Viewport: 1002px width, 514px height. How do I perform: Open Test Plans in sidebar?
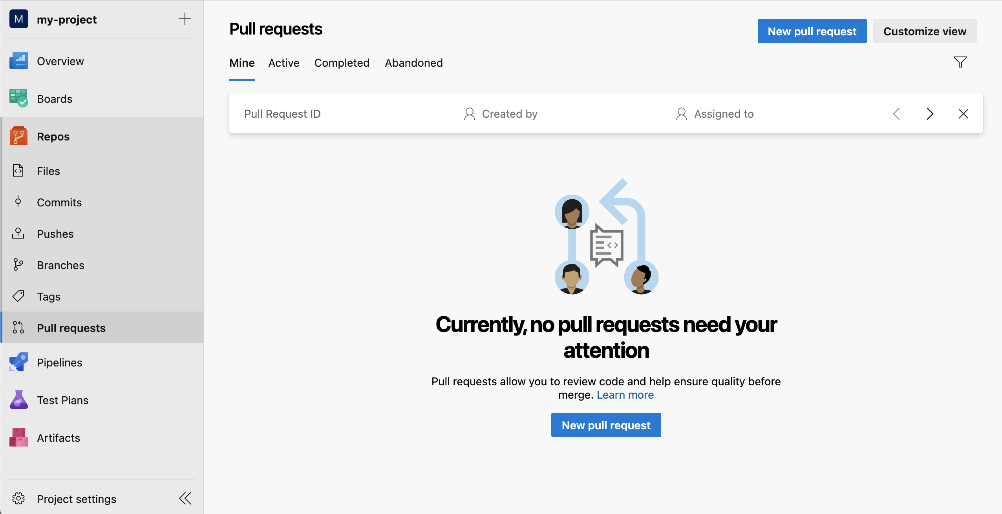tap(62, 400)
